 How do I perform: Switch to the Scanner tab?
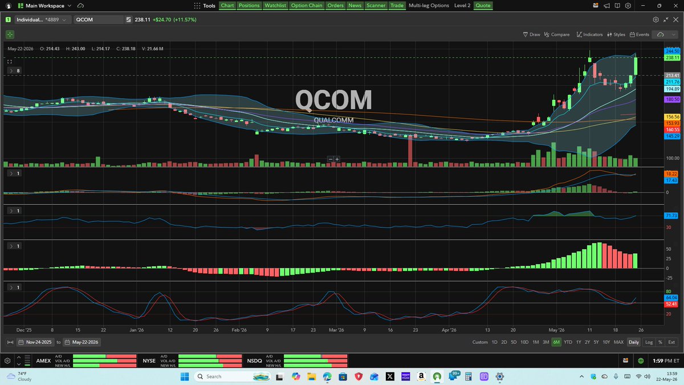click(x=376, y=5)
